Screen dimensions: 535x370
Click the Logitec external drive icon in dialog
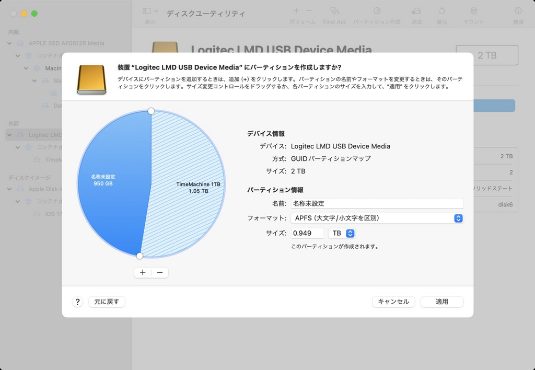91,79
